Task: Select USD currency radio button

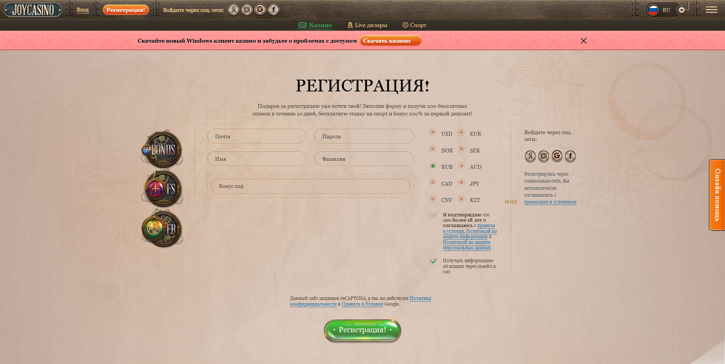Action: [x=433, y=133]
